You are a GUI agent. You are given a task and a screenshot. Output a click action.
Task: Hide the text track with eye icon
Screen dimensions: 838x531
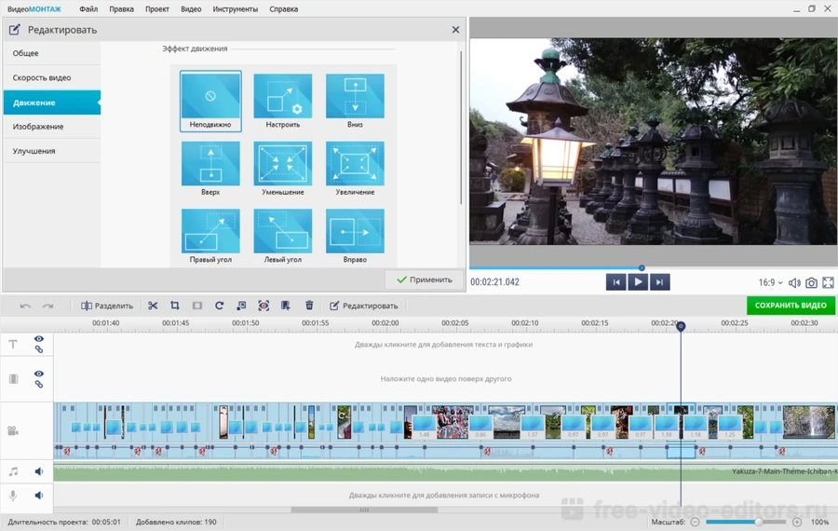[39, 339]
